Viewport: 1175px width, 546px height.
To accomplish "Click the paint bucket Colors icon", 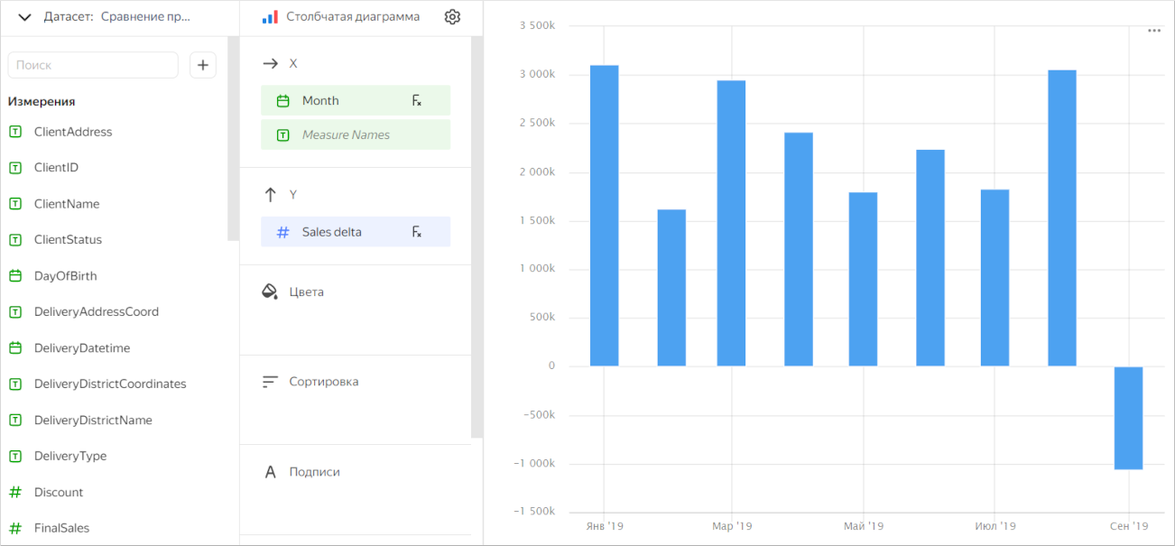I will pyautogui.click(x=269, y=292).
